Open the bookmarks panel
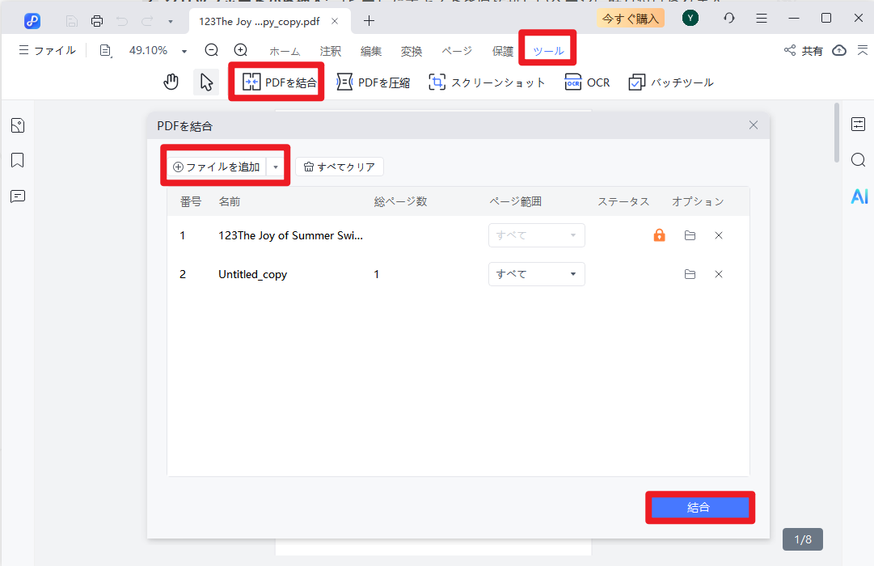Screen dimensions: 874x566 17,160
